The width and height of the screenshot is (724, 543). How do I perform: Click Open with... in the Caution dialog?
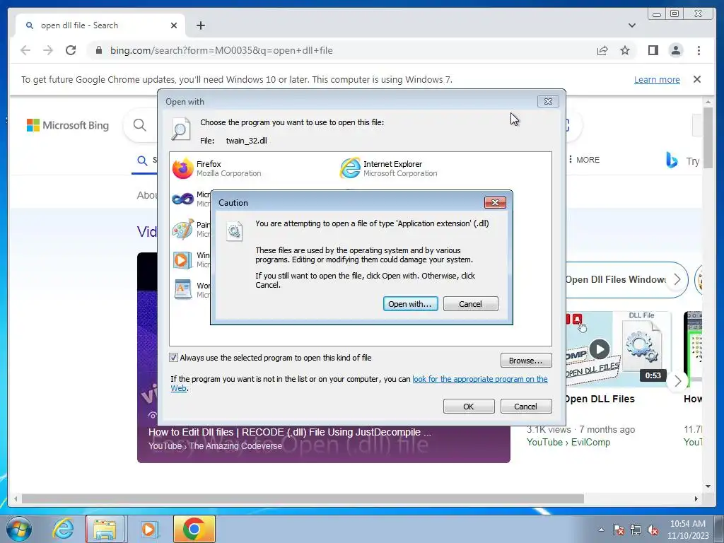[x=410, y=304]
